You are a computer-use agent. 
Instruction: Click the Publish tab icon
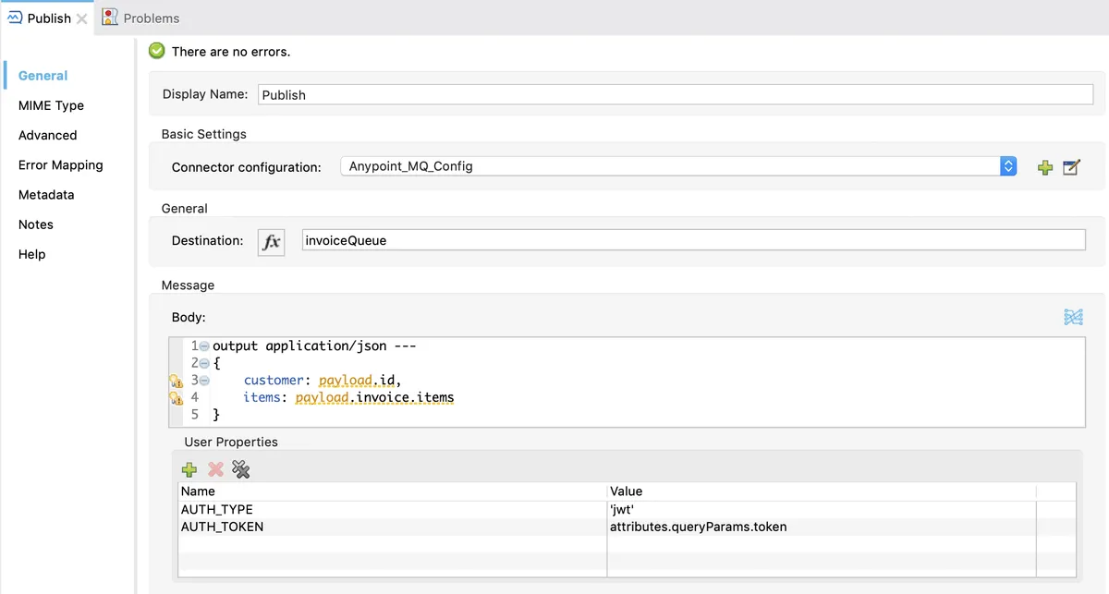click(x=15, y=18)
